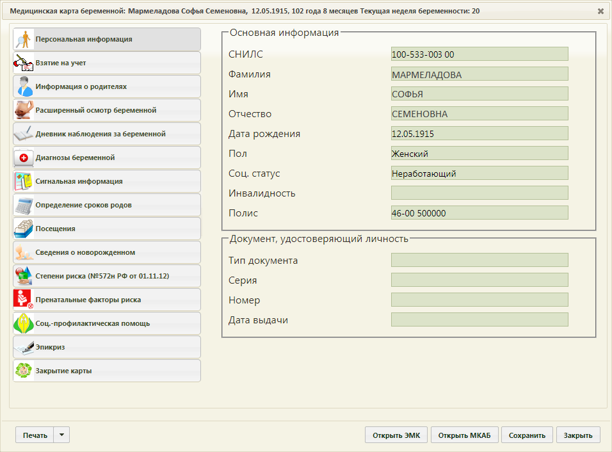Click the observation diary notebook icon

click(x=24, y=134)
